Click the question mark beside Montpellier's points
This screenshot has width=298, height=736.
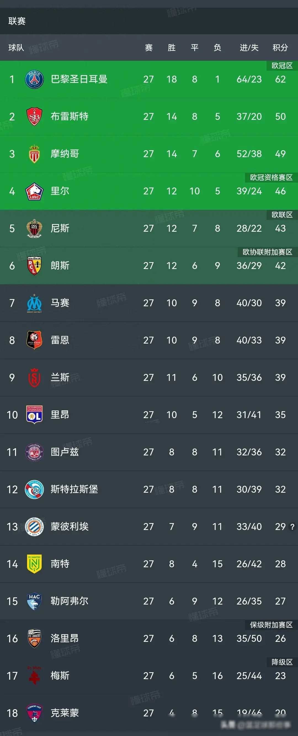click(x=292, y=527)
